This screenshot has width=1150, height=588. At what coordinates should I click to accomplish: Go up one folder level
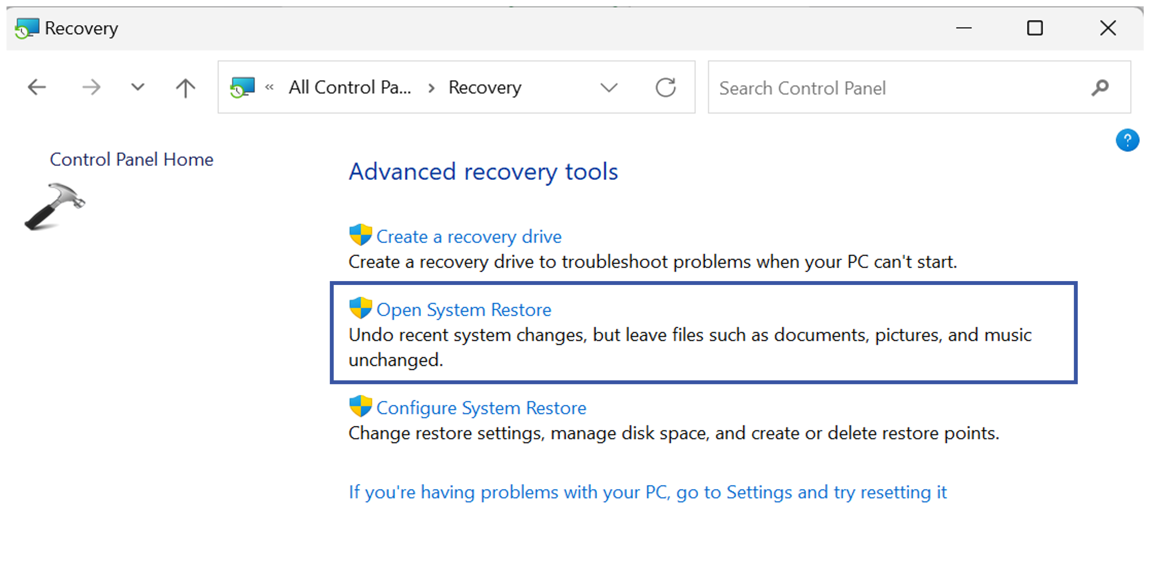click(x=185, y=88)
